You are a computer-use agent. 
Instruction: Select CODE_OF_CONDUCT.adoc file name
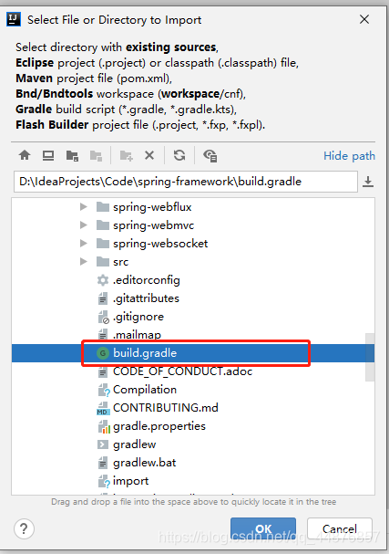click(x=183, y=371)
